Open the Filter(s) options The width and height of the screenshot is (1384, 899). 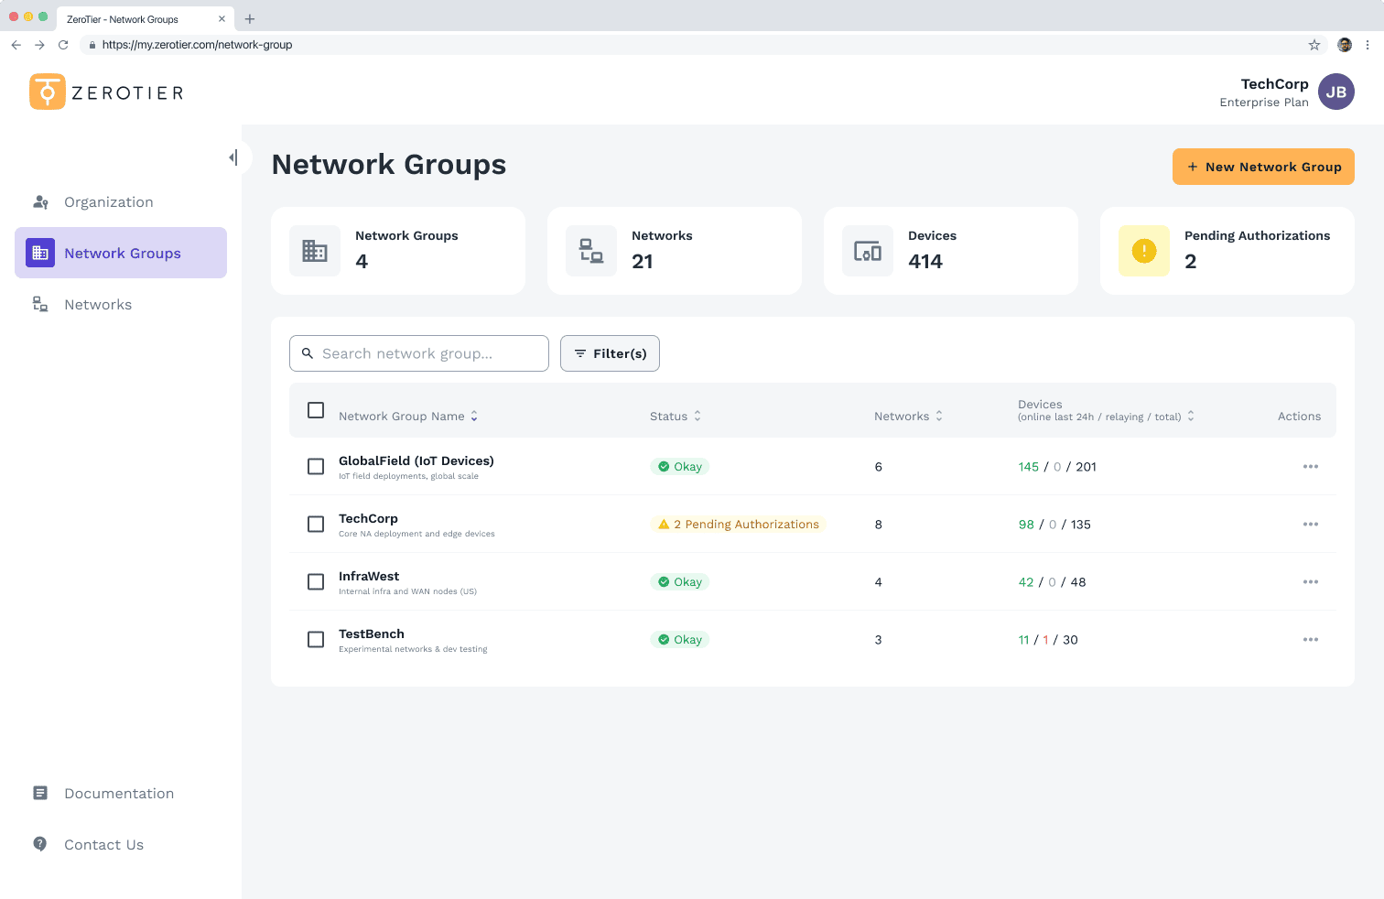coord(610,353)
